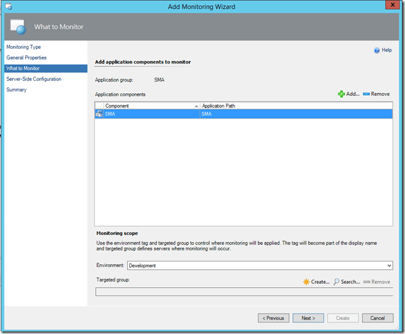Select the SMA application path cell
The height and width of the screenshot is (334, 405).
click(296, 114)
